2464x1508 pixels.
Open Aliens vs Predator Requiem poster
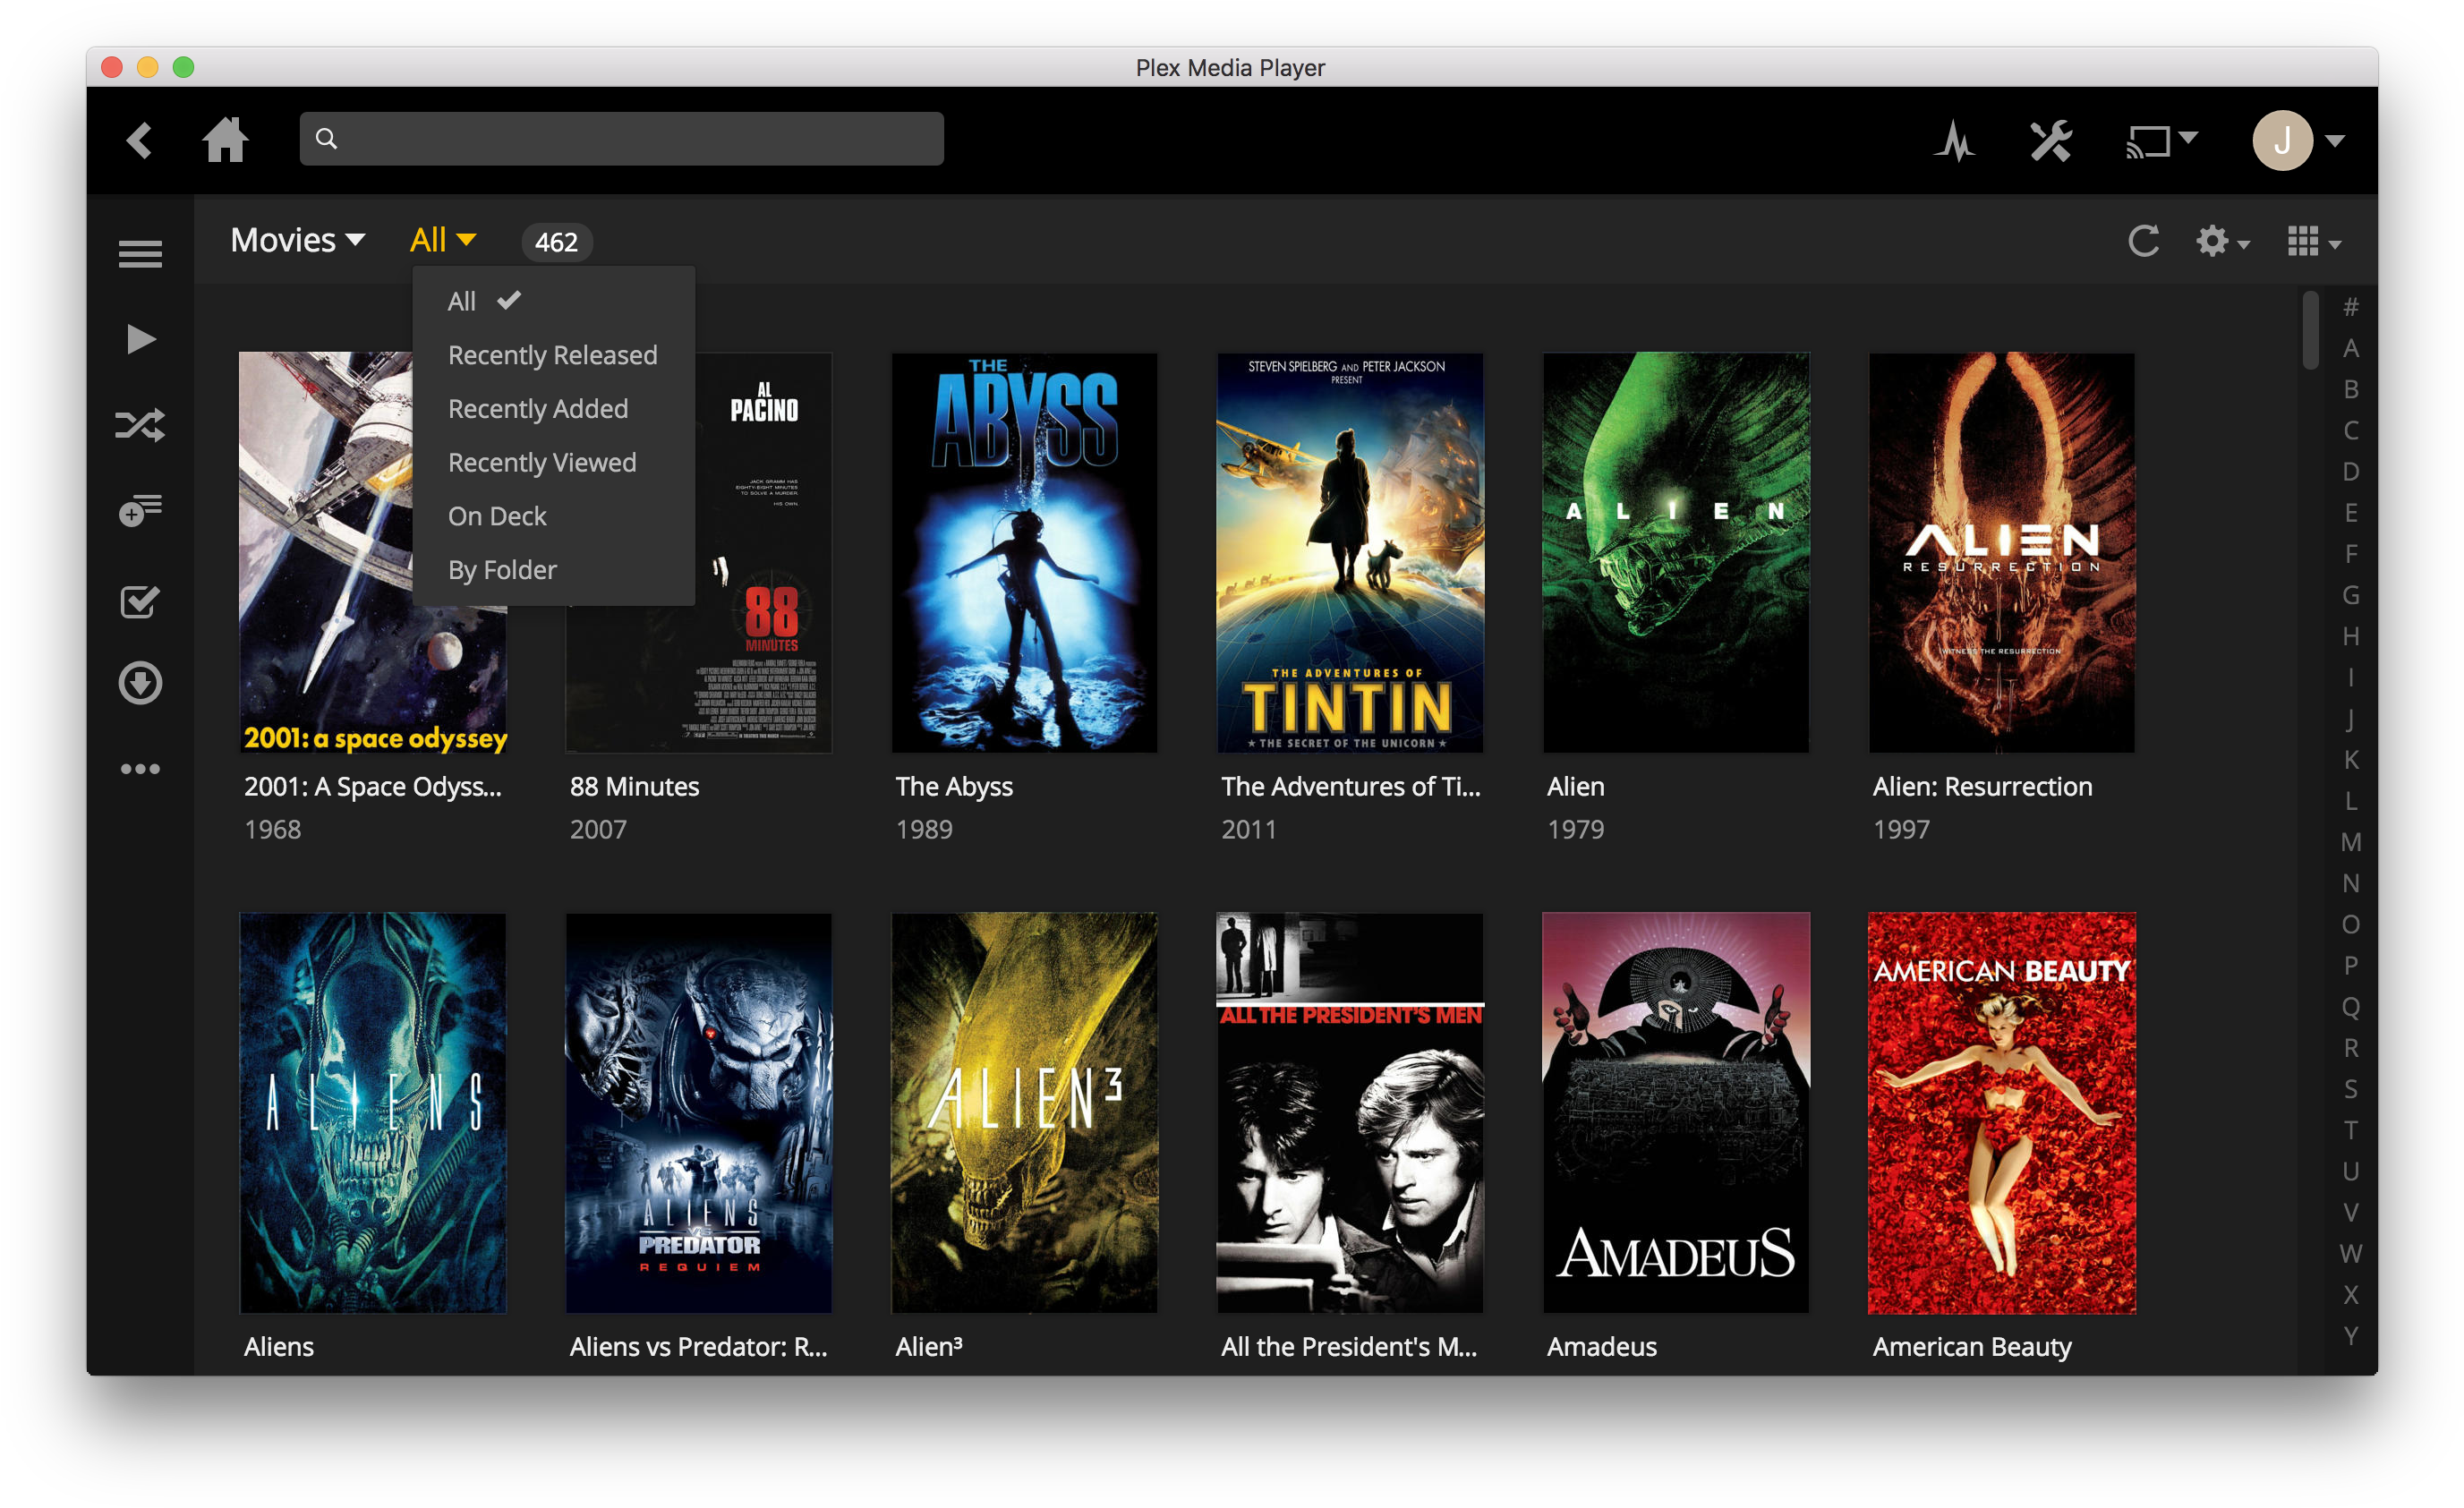698,1112
